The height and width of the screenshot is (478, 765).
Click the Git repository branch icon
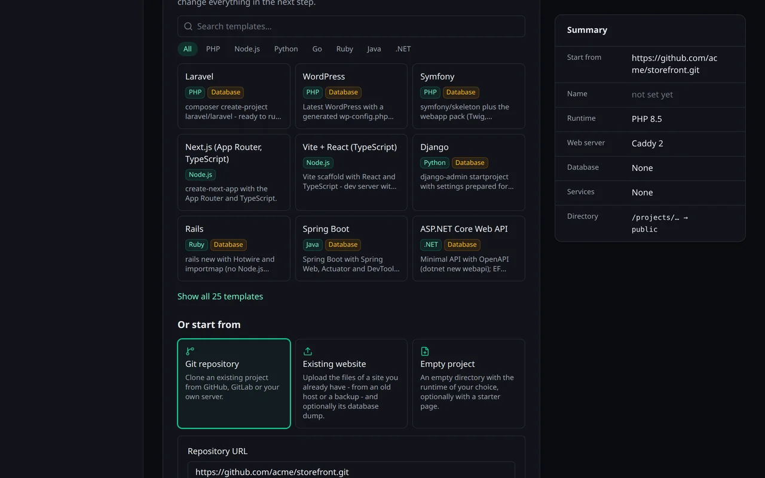(190, 351)
